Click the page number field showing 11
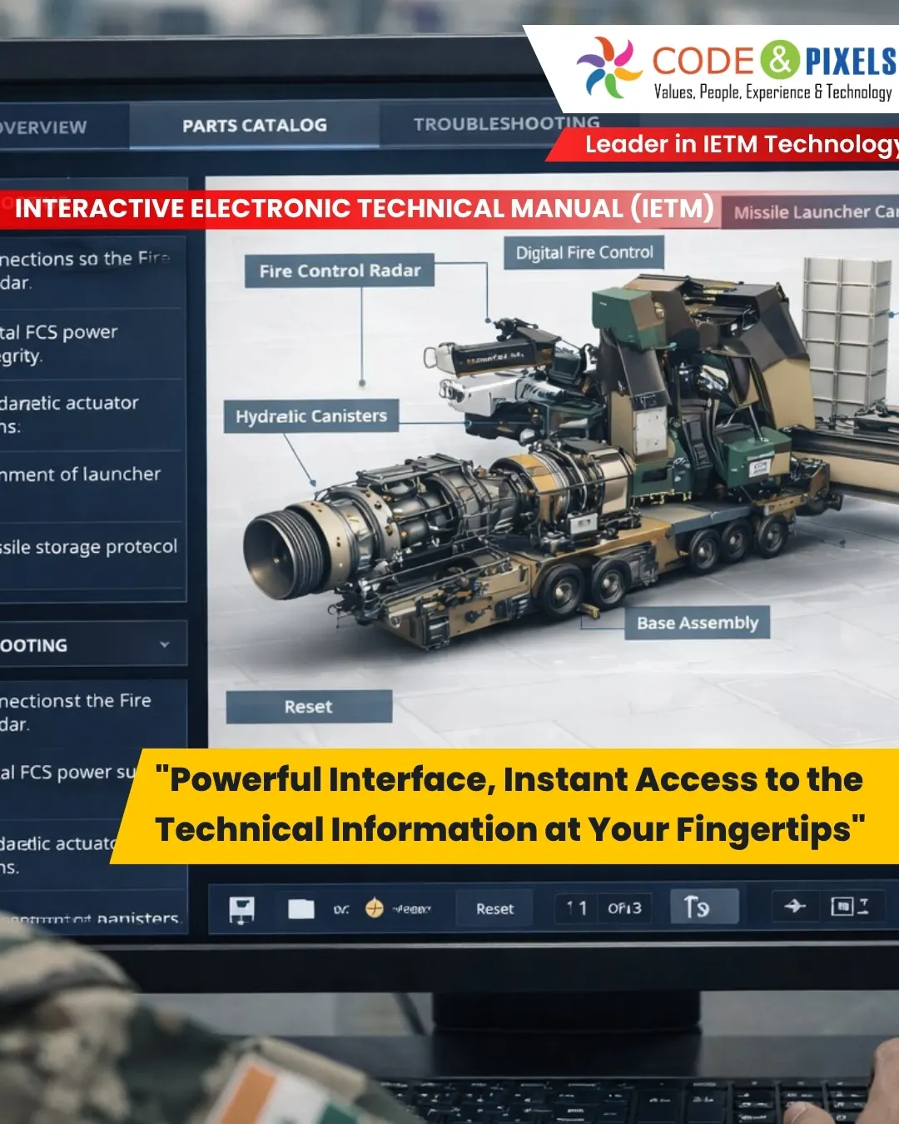Viewport: 899px width, 1124px height. click(x=577, y=908)
